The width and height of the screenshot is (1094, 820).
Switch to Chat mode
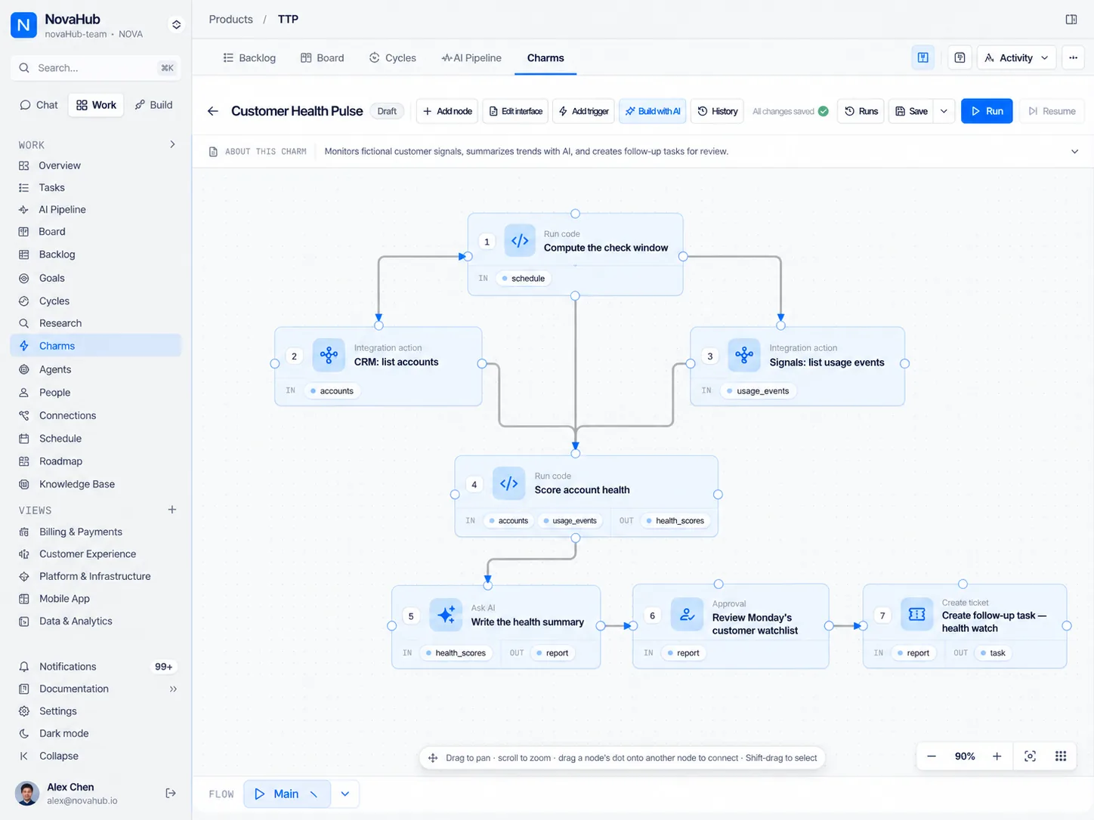(x=39, y=105)
